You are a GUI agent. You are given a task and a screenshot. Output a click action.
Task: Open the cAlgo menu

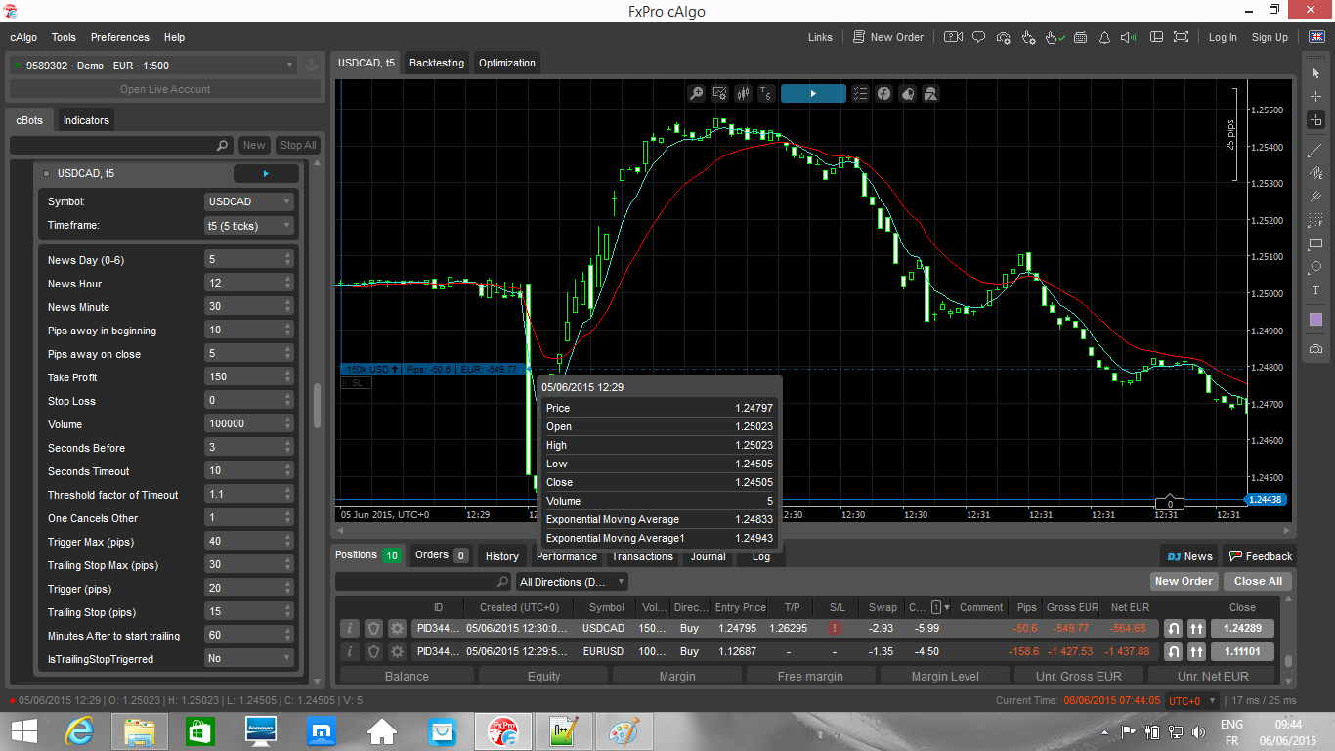23,37
